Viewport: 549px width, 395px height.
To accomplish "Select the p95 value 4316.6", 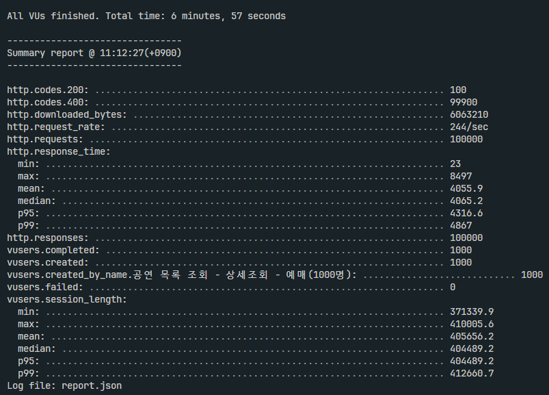I will pos(466,213).
